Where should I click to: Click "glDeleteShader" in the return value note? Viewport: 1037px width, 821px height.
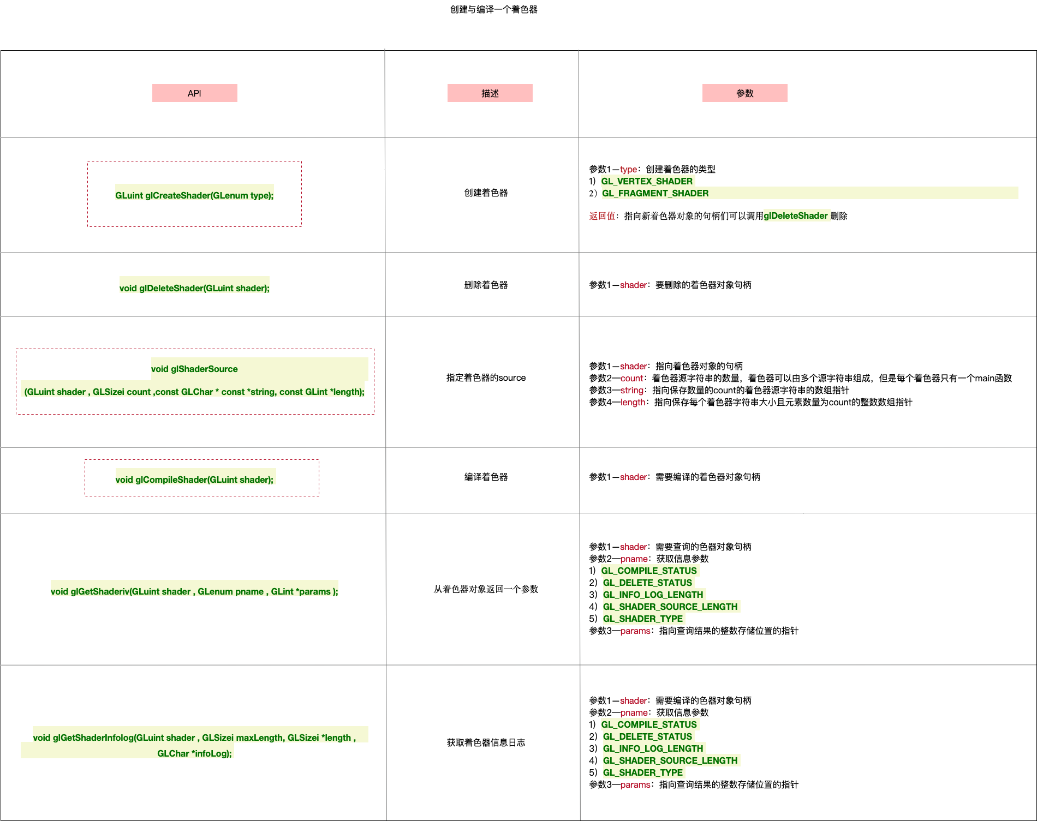(x=796, y=216)
